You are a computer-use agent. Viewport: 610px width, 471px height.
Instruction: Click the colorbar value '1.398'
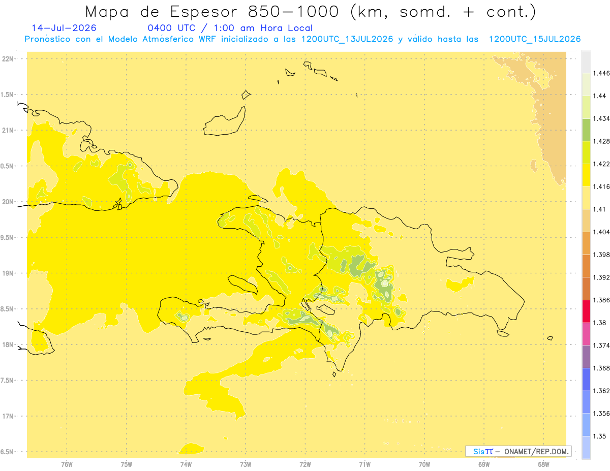point(601,255)
